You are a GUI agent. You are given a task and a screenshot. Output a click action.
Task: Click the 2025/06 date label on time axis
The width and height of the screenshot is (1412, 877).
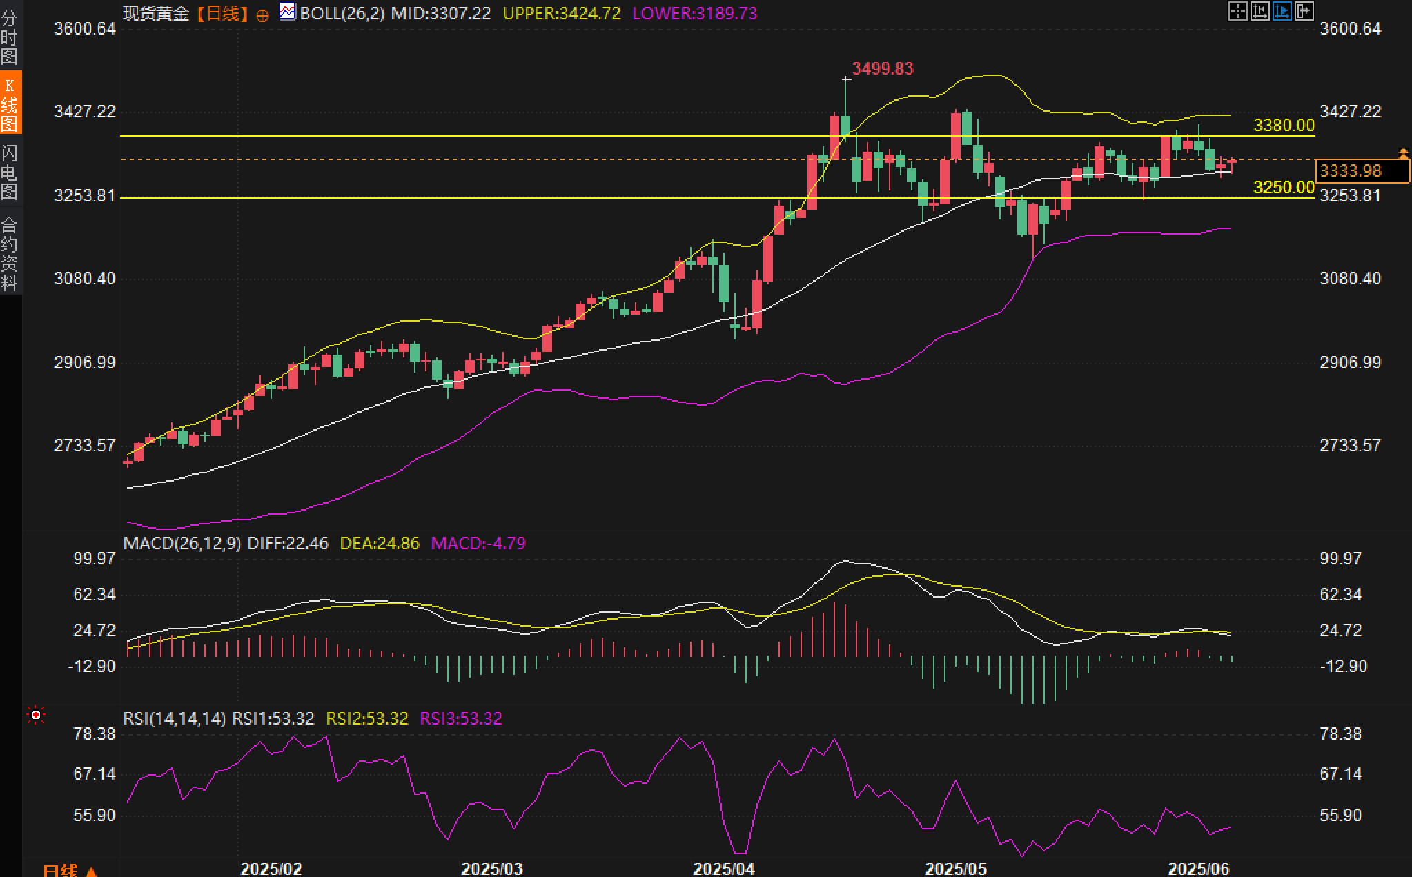[x=1199, y=869]
